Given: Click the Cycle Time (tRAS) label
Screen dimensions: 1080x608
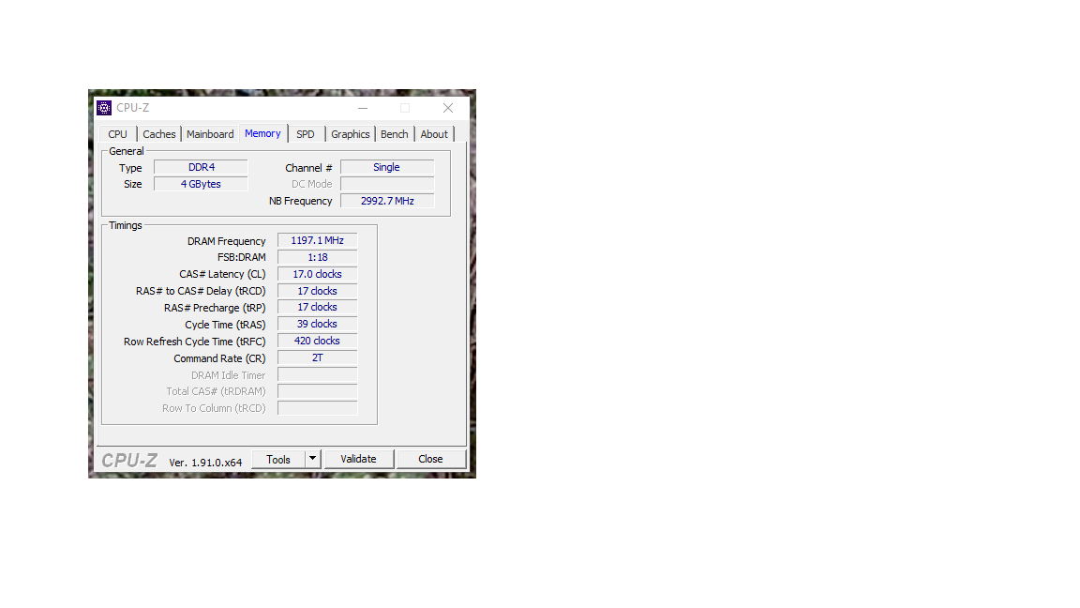Looking at the screenshot, I should tap(225, 325).
